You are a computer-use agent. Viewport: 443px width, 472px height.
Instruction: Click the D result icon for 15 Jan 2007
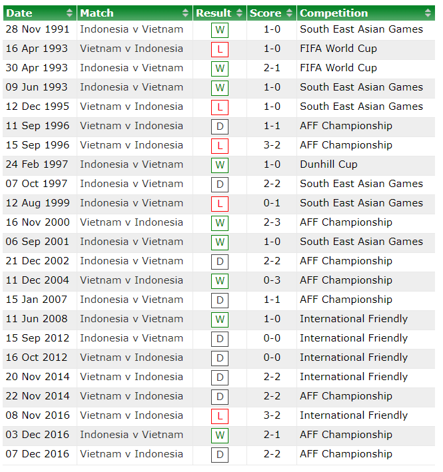click(220, 300)
